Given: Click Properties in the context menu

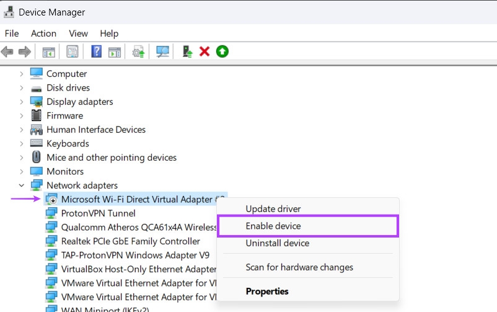Looking at the screenshot, I should pos(267,291).
